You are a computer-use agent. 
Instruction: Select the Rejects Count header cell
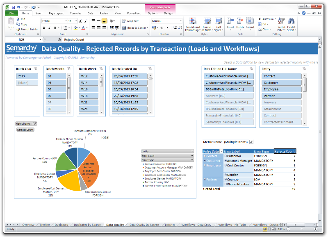(x=285, y=151)
